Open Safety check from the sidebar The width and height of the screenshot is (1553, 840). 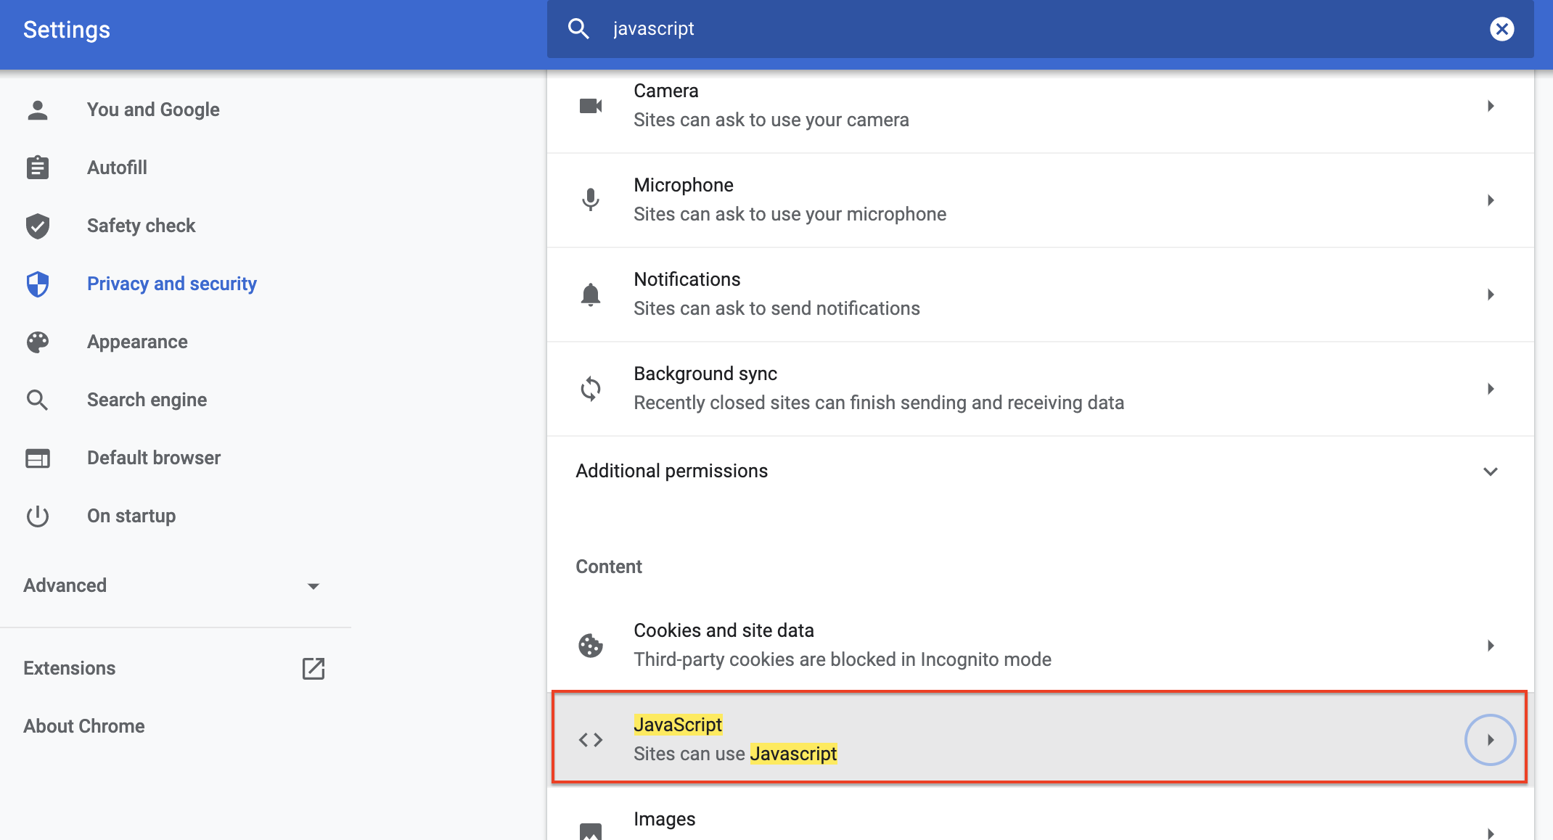141,226
